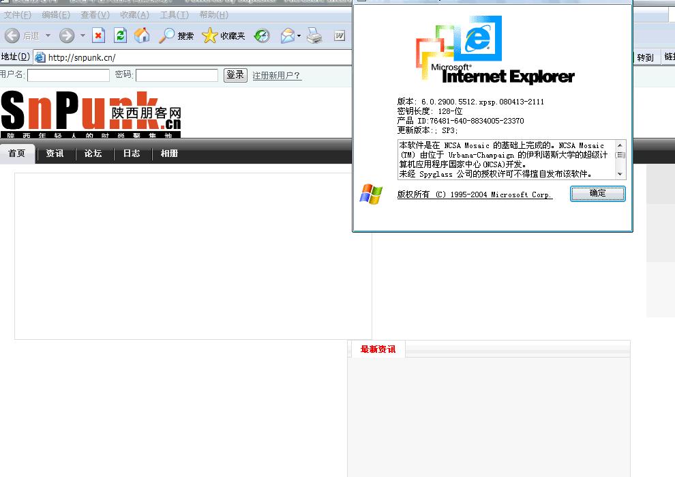
Task: Click 确定 in the About dialog
Action: click(x=597, y=194)
